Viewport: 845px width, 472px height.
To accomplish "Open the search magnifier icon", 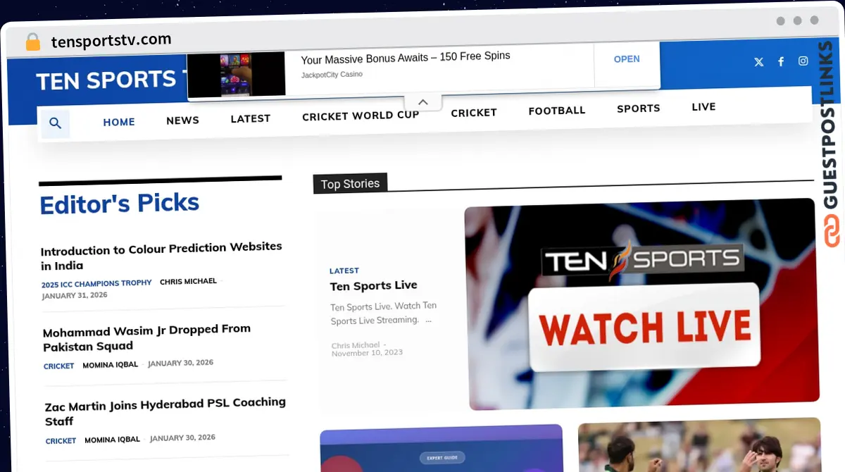I will 55,124.
